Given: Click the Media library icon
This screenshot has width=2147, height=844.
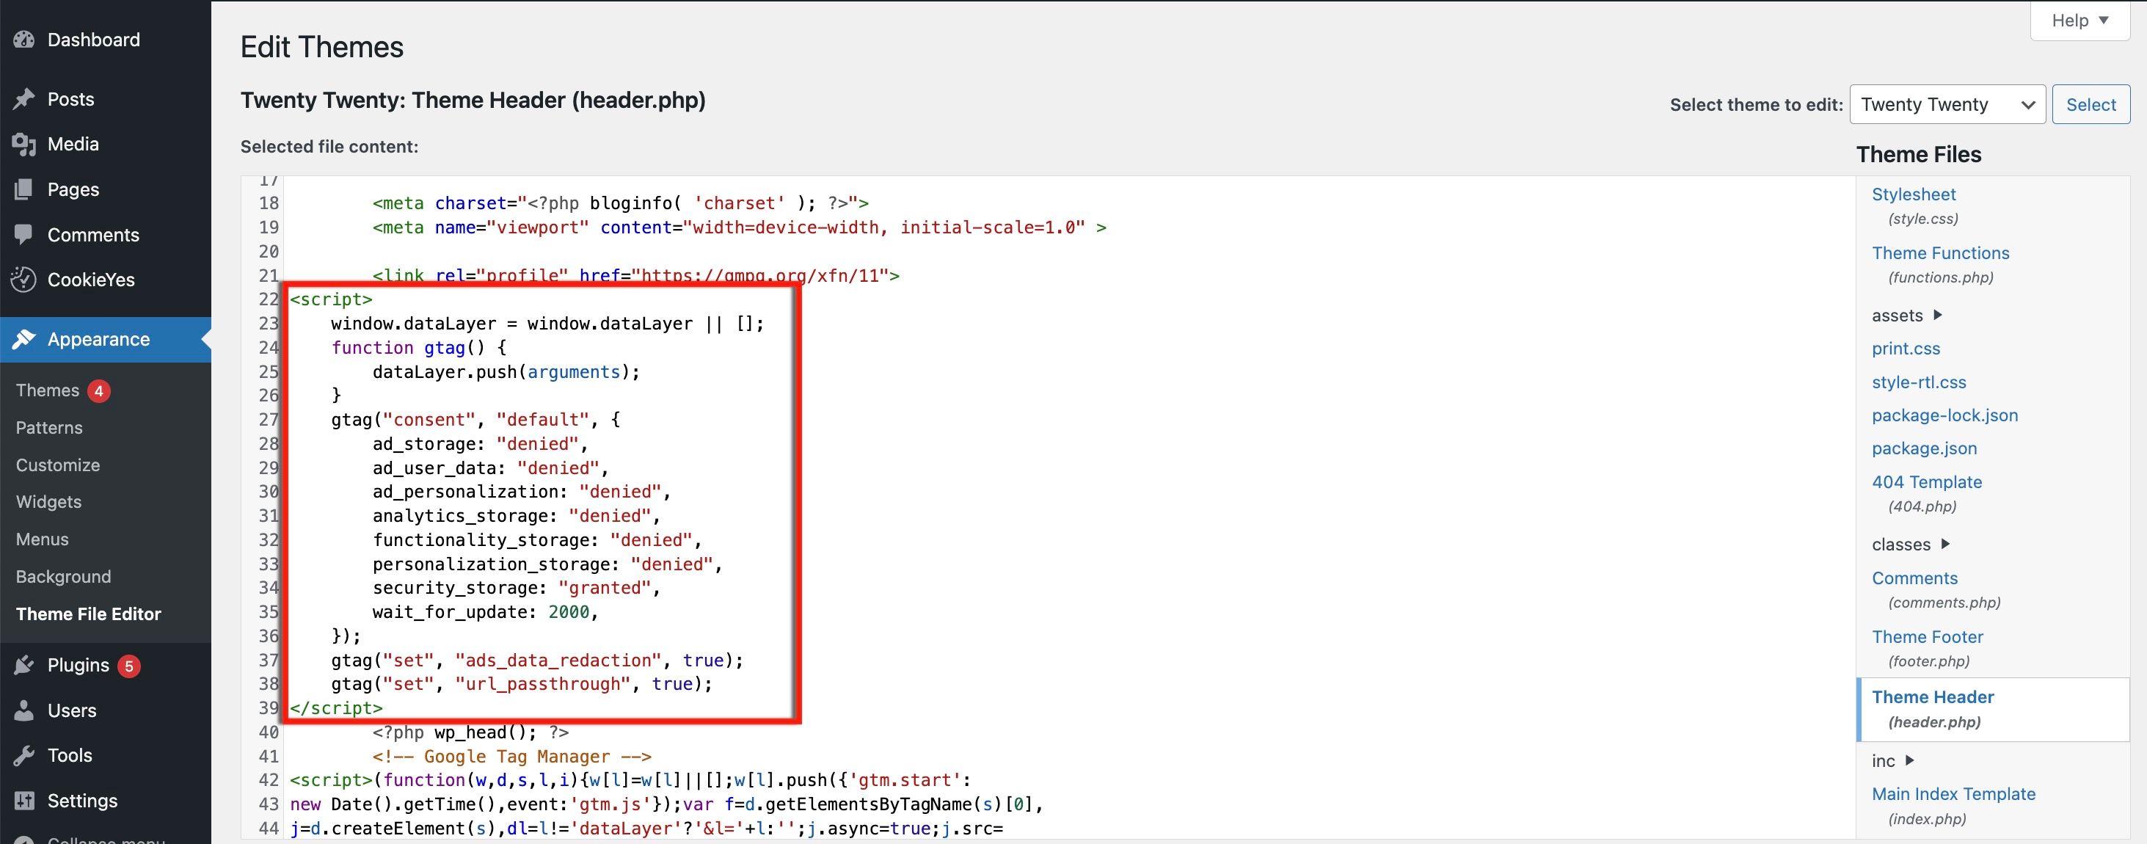Looking at the screenshot, I should tap(24, 145).
